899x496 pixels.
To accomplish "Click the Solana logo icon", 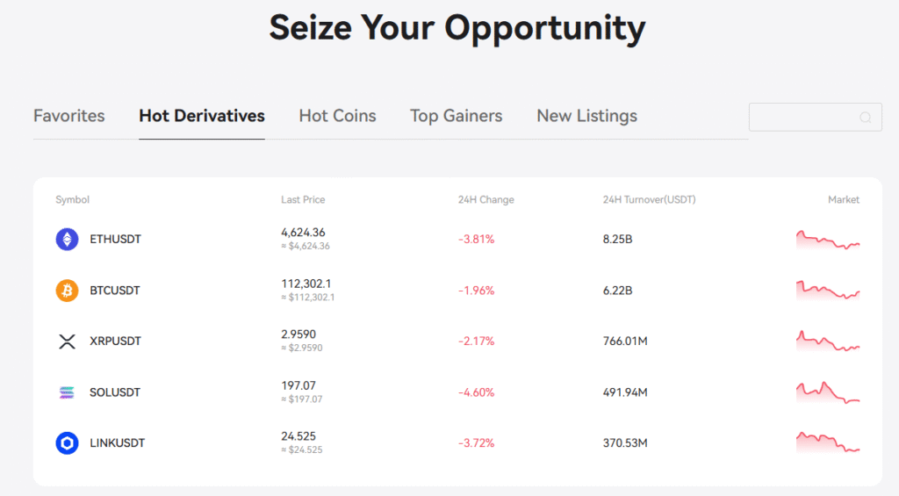I will 67,392.
